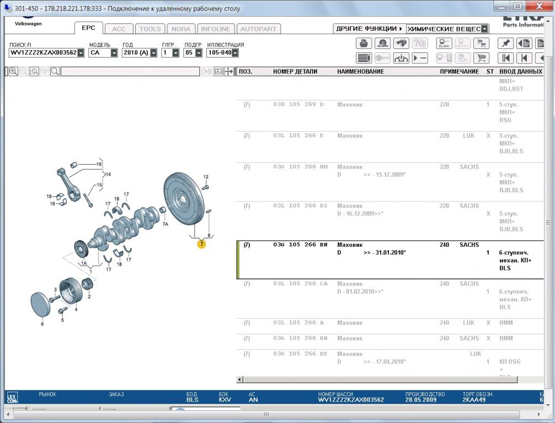Image resolution: width=555 pixels, height=423 pixels.
Task: Click zoom region magnifier icon
Action: pyautogui.click(x=34, y=72)
